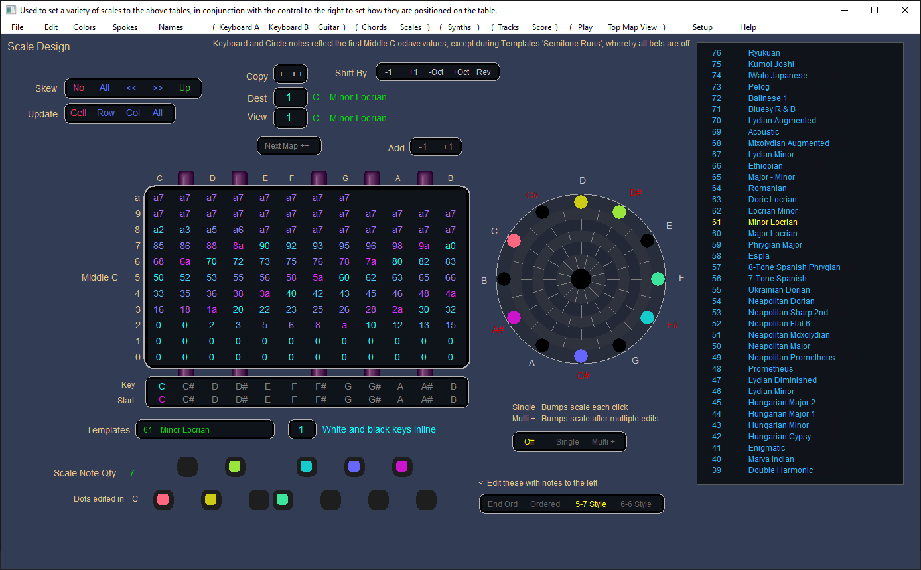Go to the Top Map View menu item

tap(632, 27)
